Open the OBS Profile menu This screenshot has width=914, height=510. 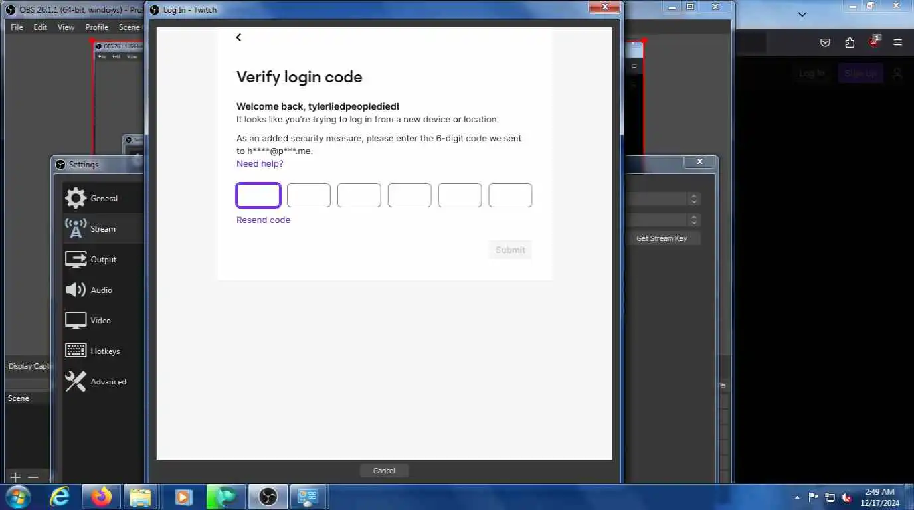coord(96,27)
